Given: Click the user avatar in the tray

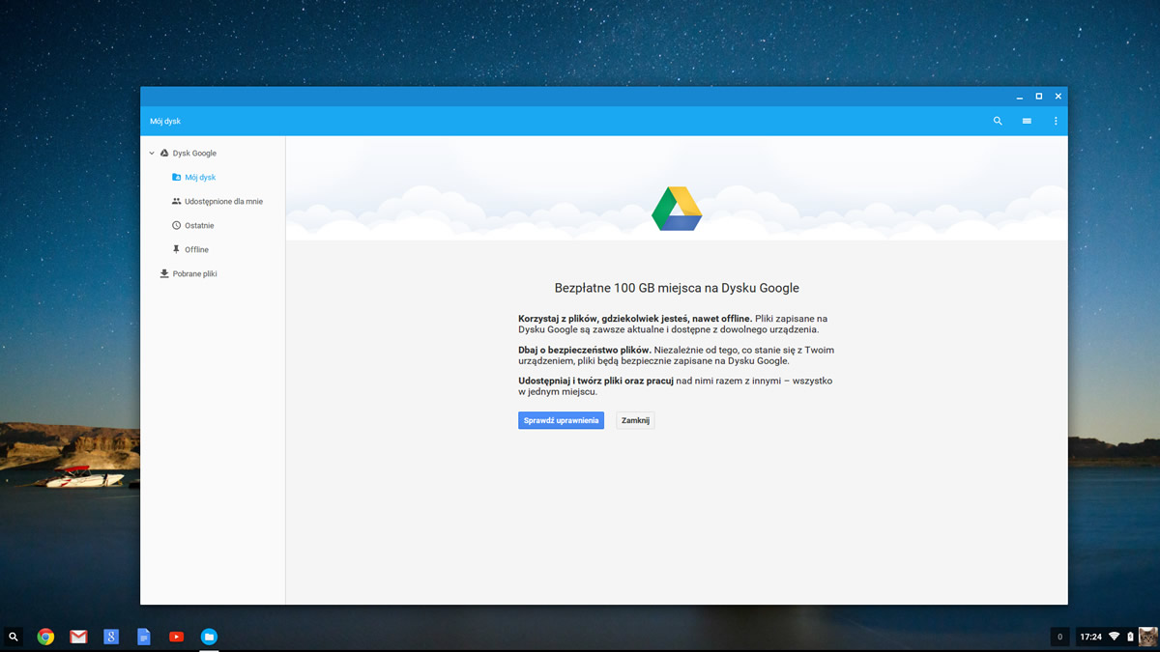Looking at the screenshot, I should (x=1147, y=637).
